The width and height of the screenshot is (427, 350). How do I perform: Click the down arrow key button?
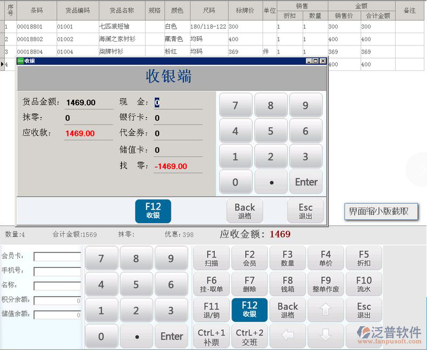tap(326, 336)
